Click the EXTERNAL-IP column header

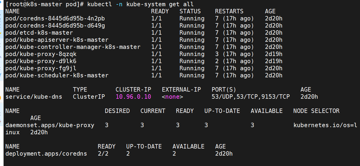(x=181, y=90)
